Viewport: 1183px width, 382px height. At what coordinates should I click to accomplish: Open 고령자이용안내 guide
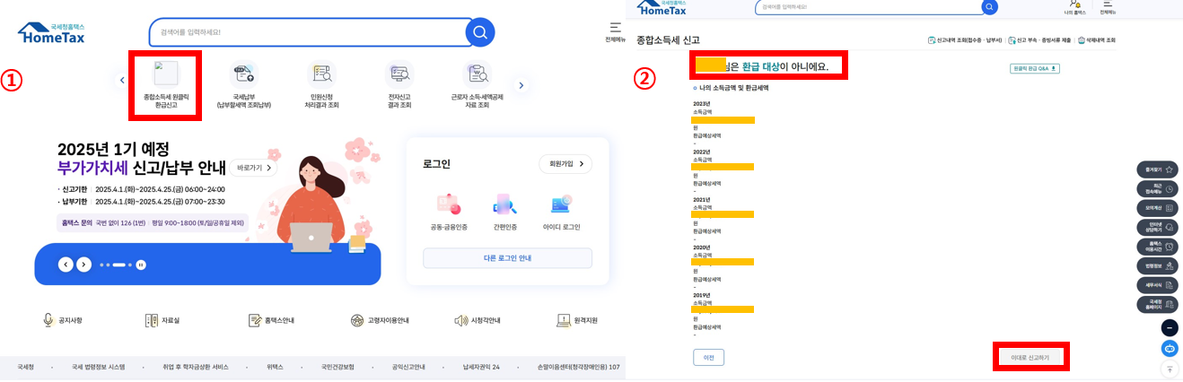click(x=380, y=320)
